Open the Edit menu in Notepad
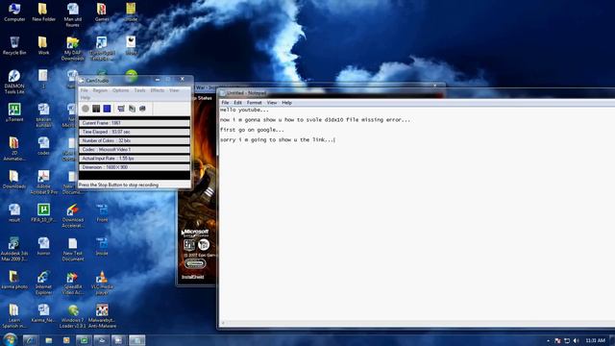 pyautogui.click(x=237, y=103)
